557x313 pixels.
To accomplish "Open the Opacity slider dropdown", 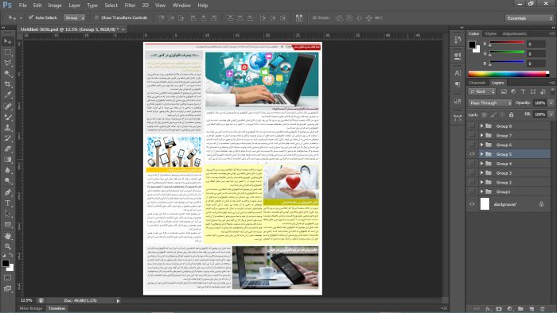I will click(x=551, y=102).
